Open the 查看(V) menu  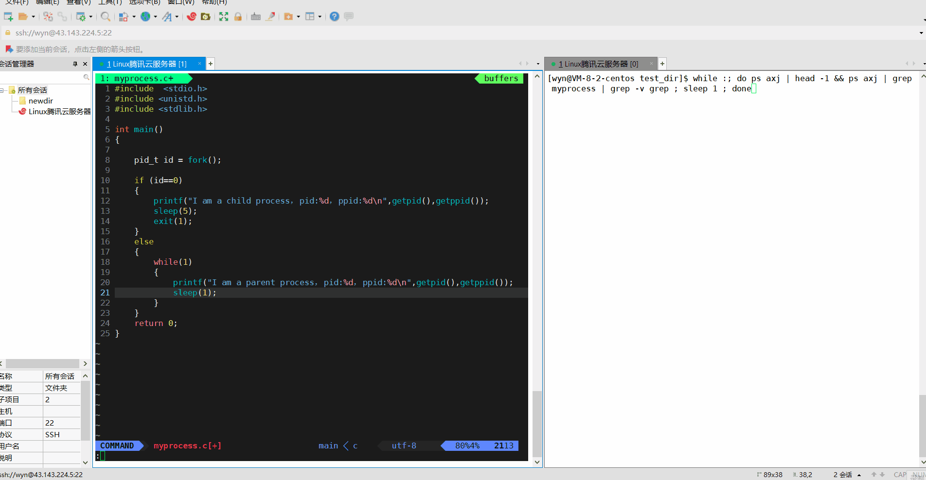(79, 2)
